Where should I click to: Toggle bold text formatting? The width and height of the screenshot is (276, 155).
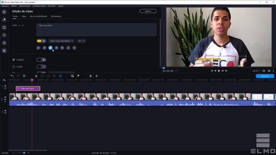(62, 48)
